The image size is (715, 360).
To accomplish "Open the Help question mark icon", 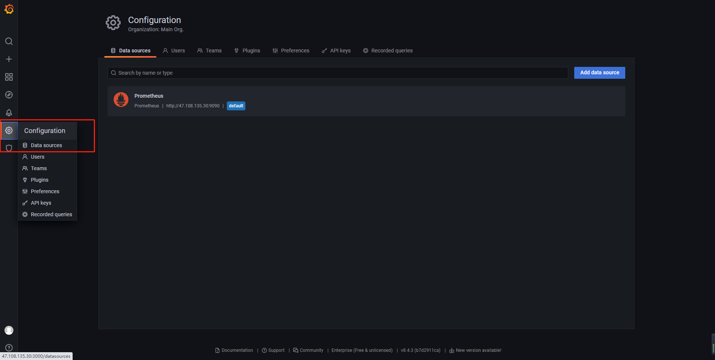I will pos(9,348).
